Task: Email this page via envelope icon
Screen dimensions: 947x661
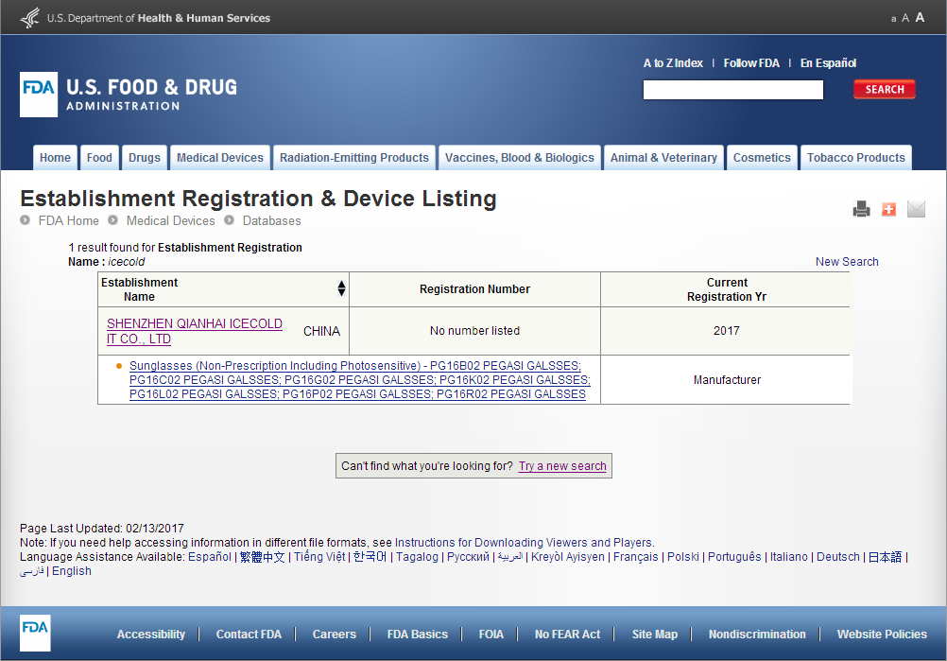Action: coord(916,209)
